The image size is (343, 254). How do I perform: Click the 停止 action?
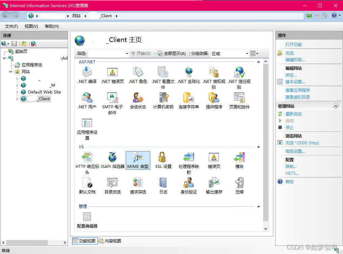pyautogui.click(x=290, y=127)
